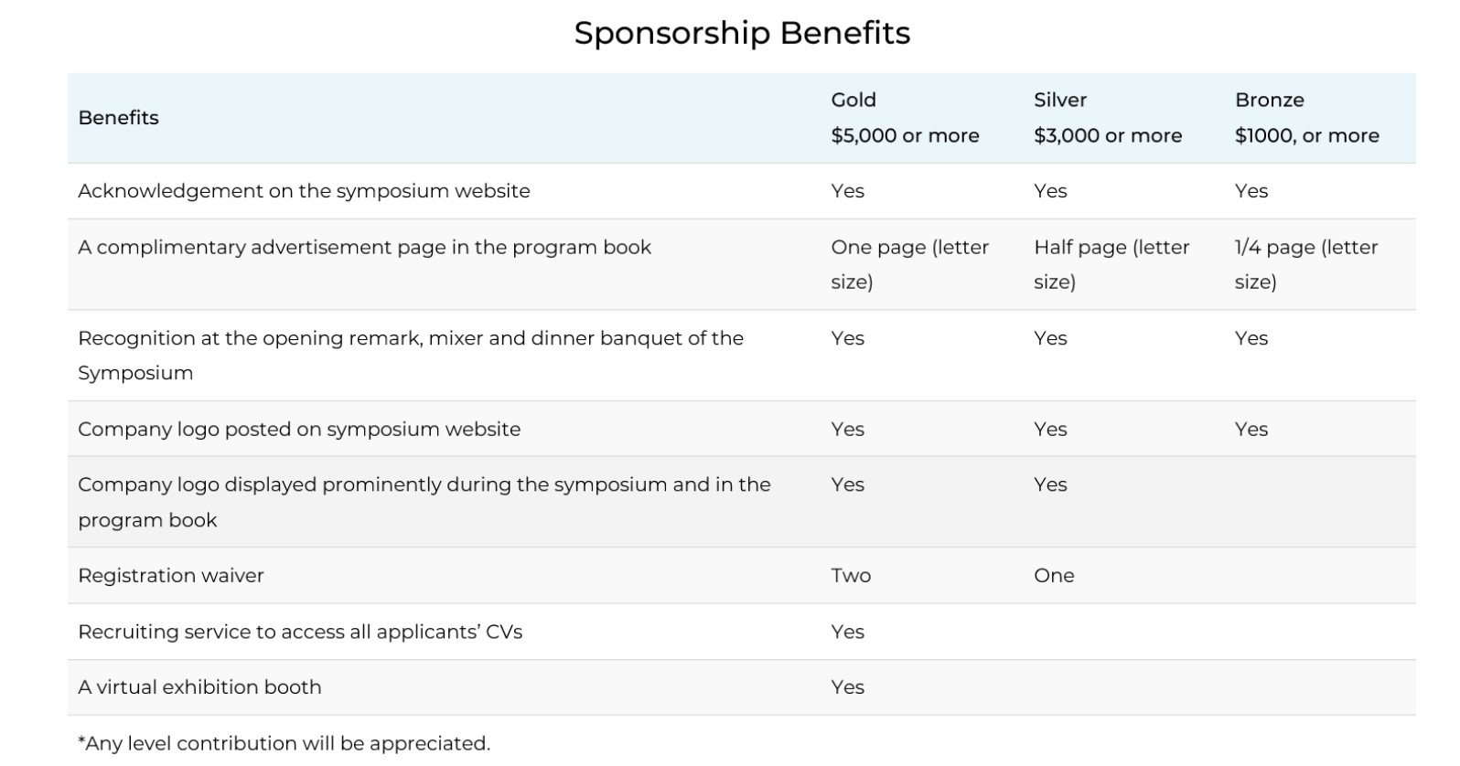The height and width of the screenshot is (766, 1460).
Task: Click the One registration waiver cell
Action: (x=1054, y=575)
